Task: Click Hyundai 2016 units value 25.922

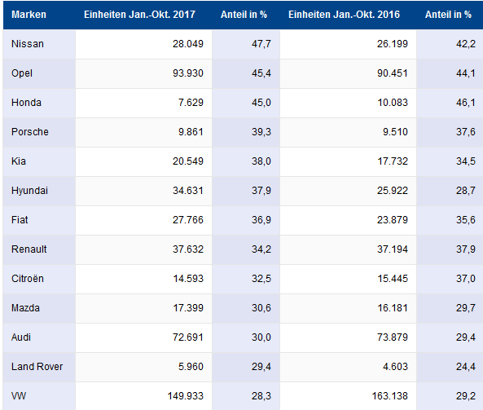Action: 393,190
